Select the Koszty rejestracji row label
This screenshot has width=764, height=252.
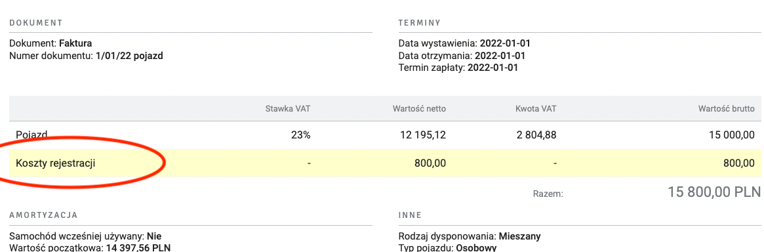click(x=56, y=163)
